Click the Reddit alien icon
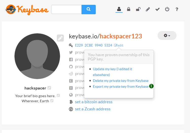The width and height of the screenshot is (190, 133). pyautogui.click(x=71, y=74)
